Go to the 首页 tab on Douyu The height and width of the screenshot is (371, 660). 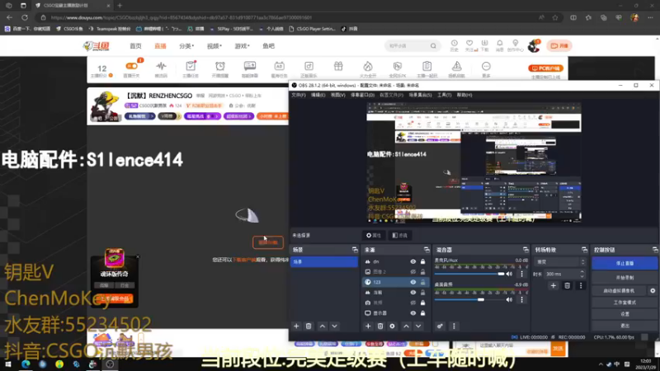click(135, 46)
